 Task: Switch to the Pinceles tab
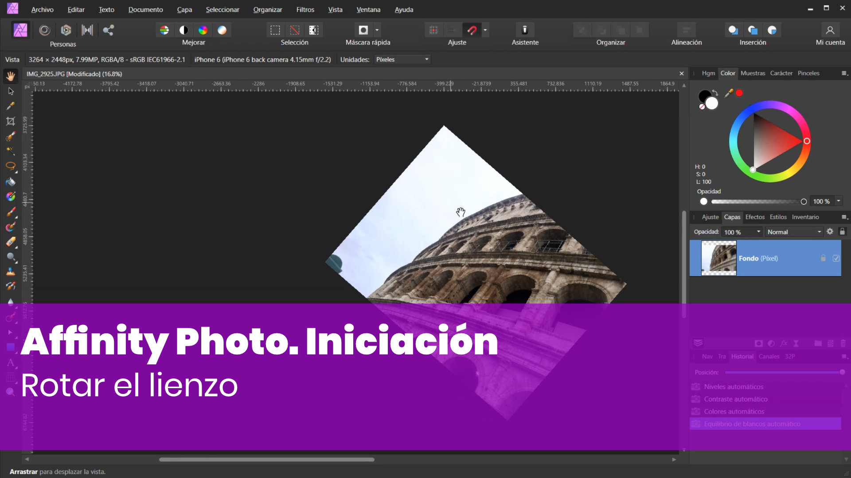808,73
